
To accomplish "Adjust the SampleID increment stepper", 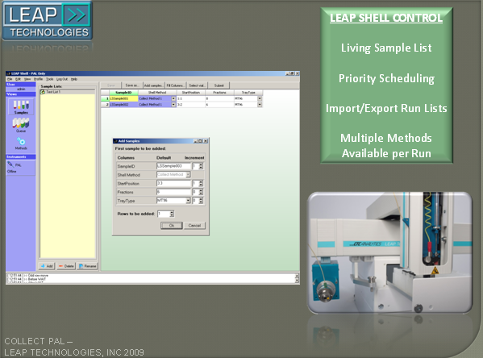I will [x=201, y=166].
